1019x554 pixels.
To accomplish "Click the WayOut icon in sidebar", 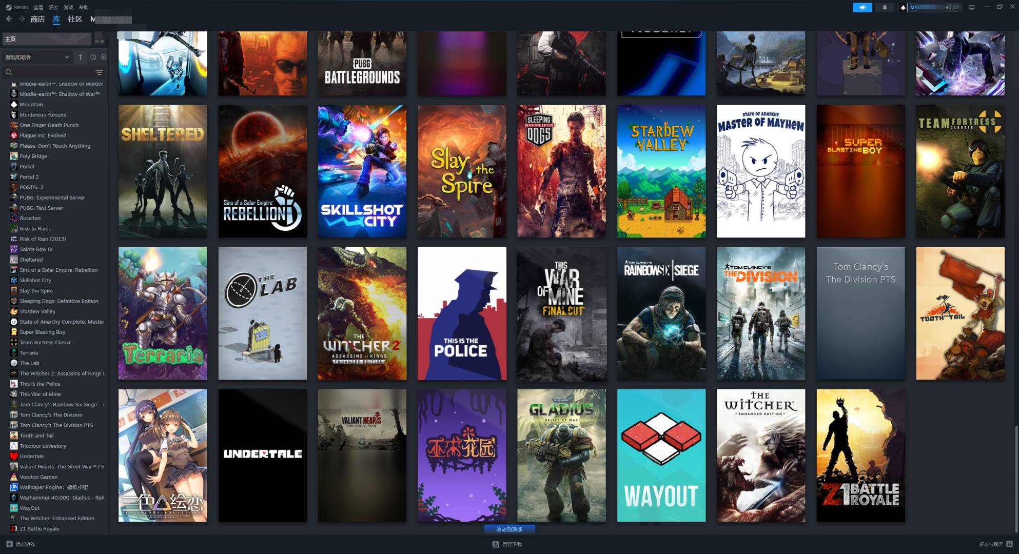I will [x=14, y=508].
